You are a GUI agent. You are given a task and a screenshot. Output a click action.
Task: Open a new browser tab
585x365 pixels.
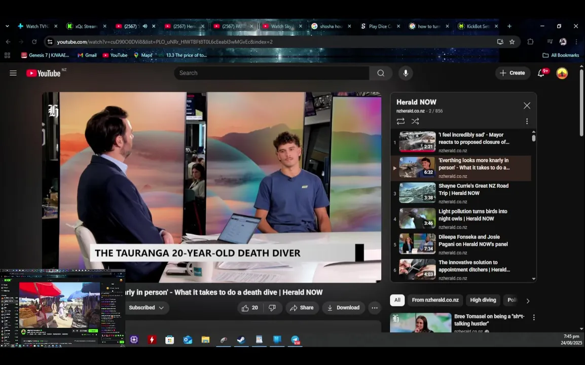point(509,26)
